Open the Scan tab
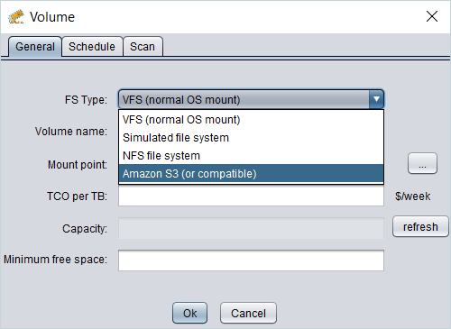The width and height of the screenshot is (451, 329). pos(143,47)
